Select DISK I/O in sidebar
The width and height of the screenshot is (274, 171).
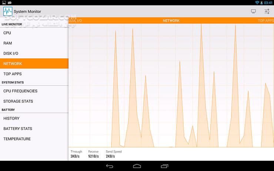click(x=34, y=53)
